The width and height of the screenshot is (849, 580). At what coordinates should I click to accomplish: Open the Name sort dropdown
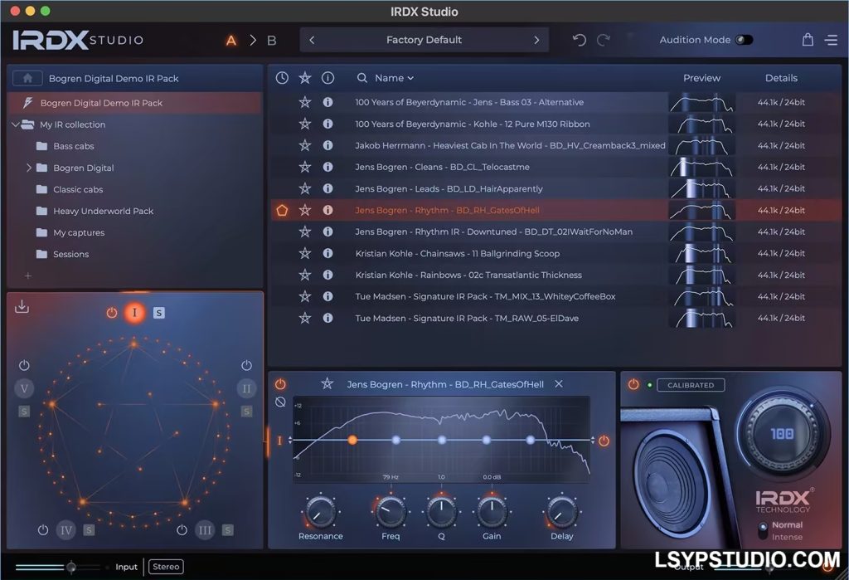click(x=394, y=78)
